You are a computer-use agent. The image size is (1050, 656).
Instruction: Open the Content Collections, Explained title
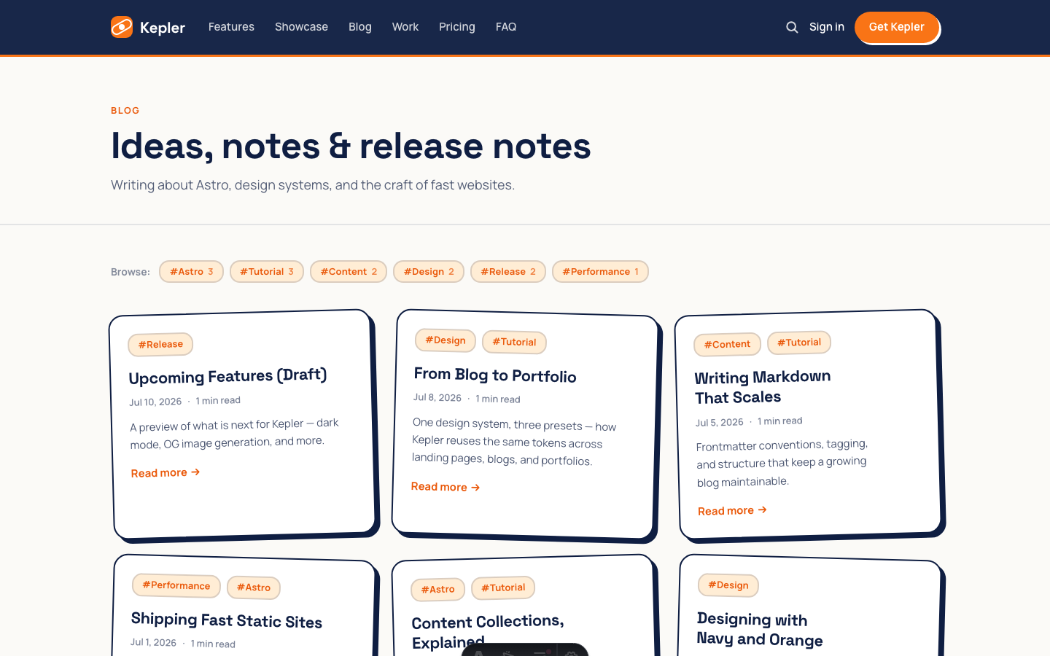488,631
